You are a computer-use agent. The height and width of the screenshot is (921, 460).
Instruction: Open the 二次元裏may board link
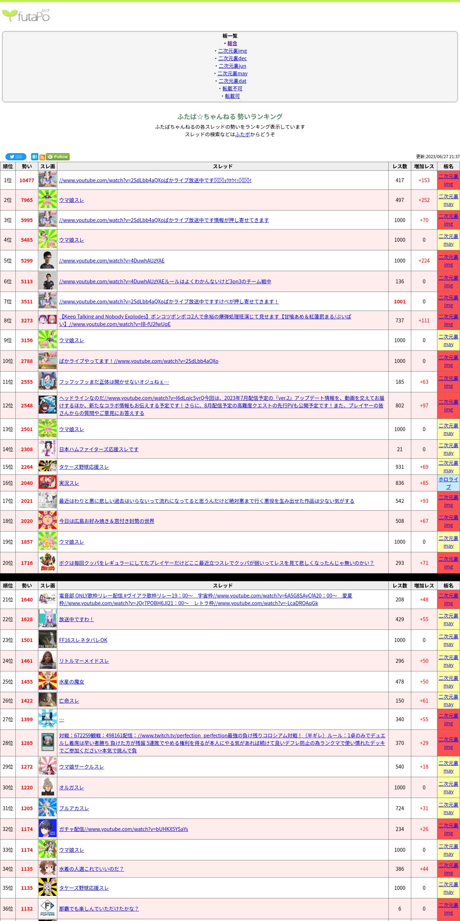pyautogui.click(x=233, y=74)
